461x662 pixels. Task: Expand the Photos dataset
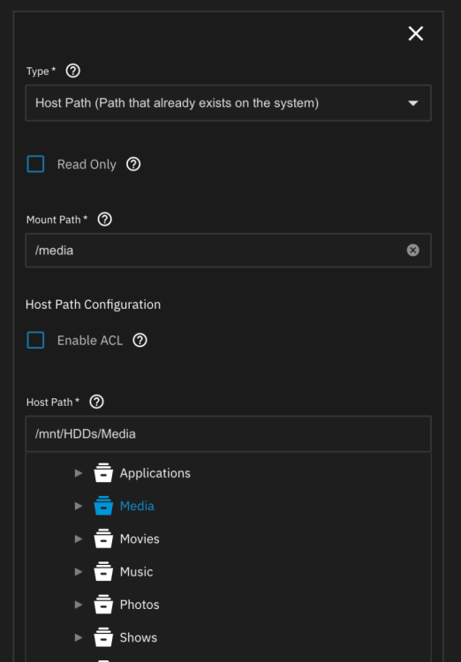click(x=79, y=605)
